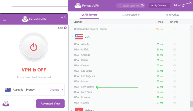The width and height of the screenshot is (193, 111).
Task: Open the hamburger menu in PrivateVPN
Action: 4,19
